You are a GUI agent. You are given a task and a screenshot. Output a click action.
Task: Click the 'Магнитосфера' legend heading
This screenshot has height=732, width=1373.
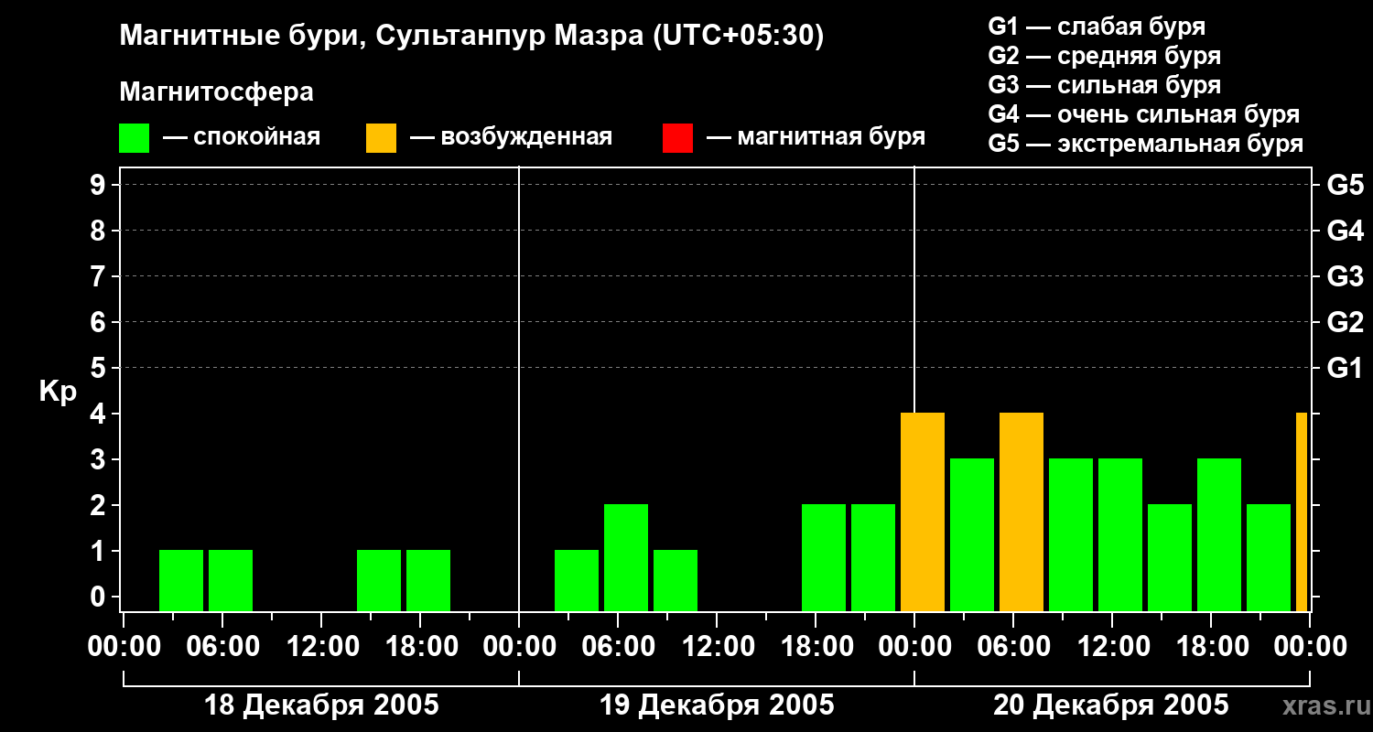click(216, 92)
